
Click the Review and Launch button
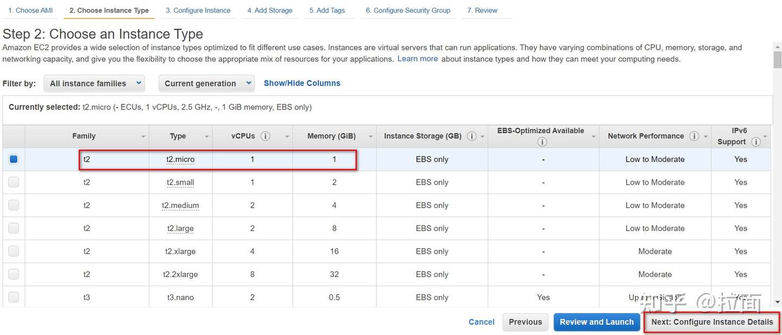(596, 322)
